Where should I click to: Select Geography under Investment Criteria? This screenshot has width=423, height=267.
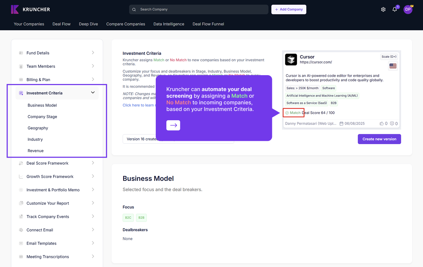[x=38, y=128]
